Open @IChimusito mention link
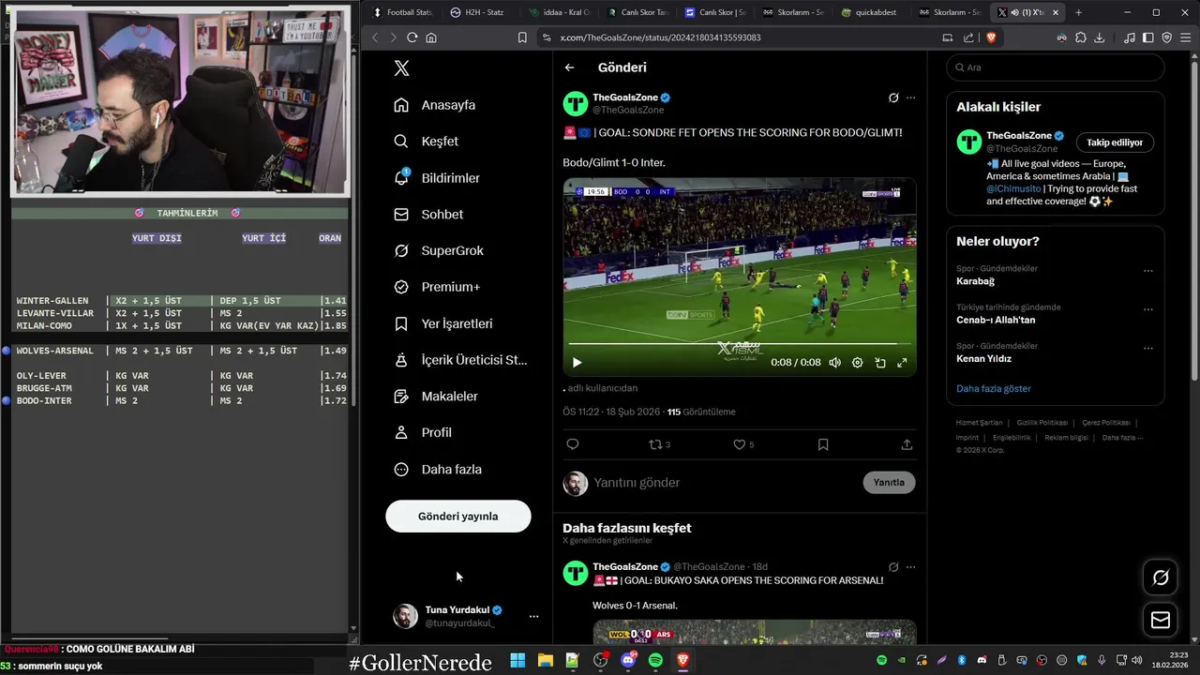Screen dimensions: 1200x675 1013,188
